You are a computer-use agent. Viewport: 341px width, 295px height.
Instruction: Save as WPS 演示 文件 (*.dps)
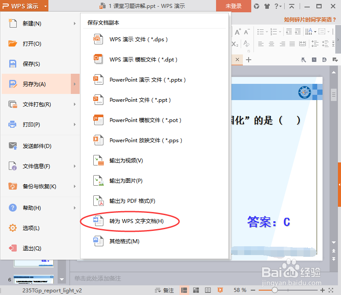pyautogui.click(x=154, y=39)
